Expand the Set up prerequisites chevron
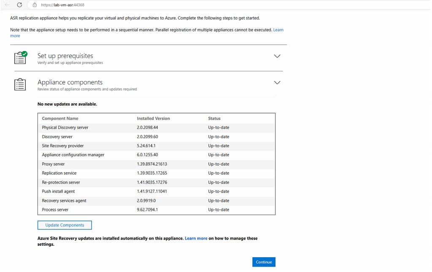Viewport: 432px width, 272px height. click(x=277, y=56)
